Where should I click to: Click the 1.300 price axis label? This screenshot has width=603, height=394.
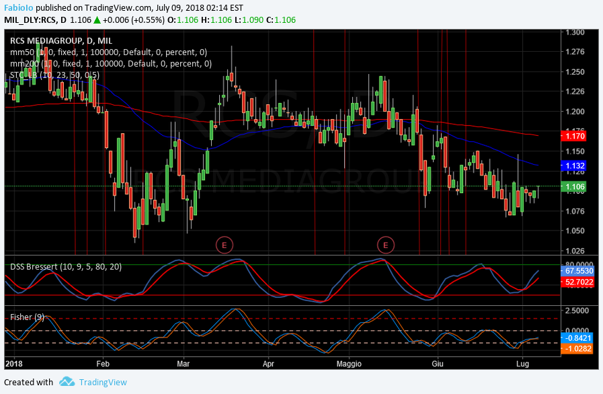[x=575, y=32]
